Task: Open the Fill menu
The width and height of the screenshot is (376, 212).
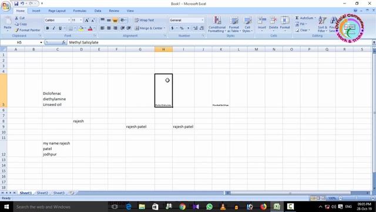Action: 301,24
